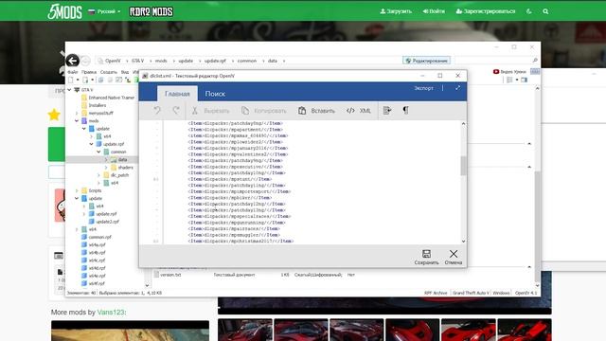Click 'common' in the breadcrumb path
Screen dimensions: 606x341
[246, 61]
